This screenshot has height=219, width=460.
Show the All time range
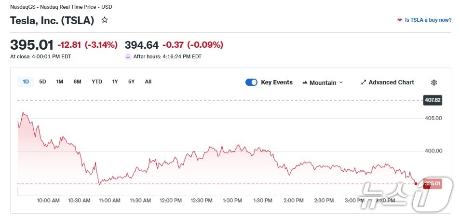coord(148,82)
